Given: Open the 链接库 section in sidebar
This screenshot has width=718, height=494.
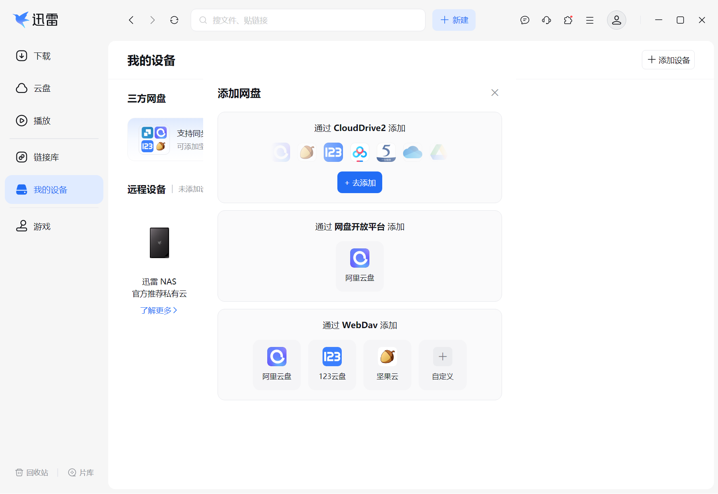Looking at the screenshot, I should click(54, 157).
